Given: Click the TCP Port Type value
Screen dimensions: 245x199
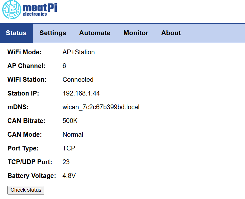Looking at the screenshot, I should [x=69, y=148].
